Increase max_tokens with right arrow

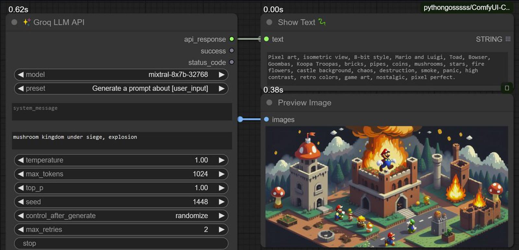click(222, 174)
